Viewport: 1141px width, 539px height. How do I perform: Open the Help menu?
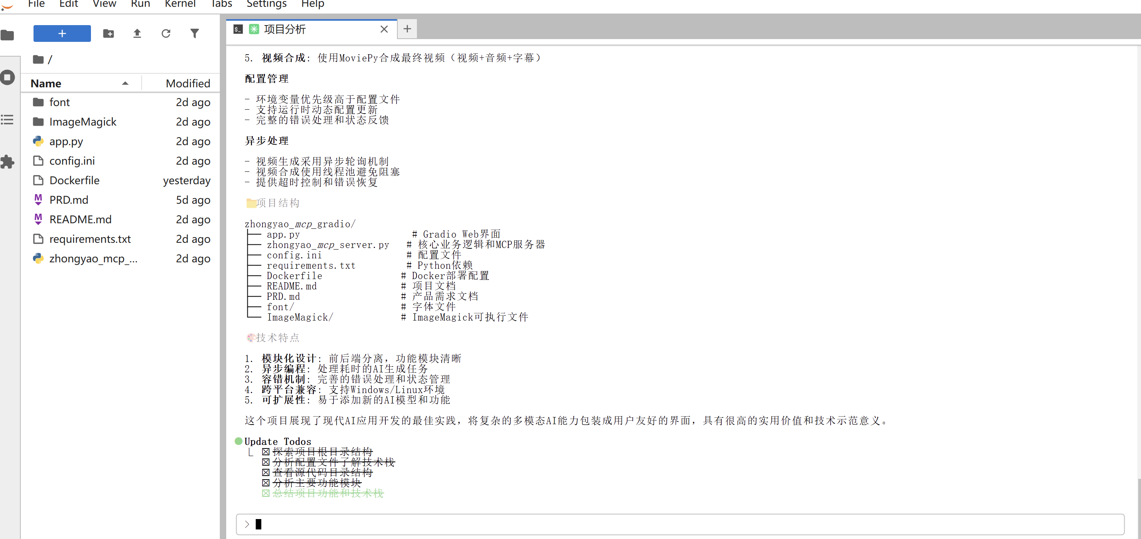pos(313,4)
